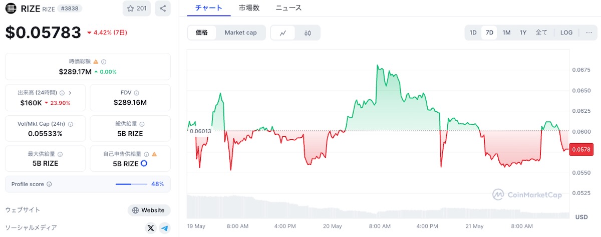Open the ニュース tab

click(288, 7)
